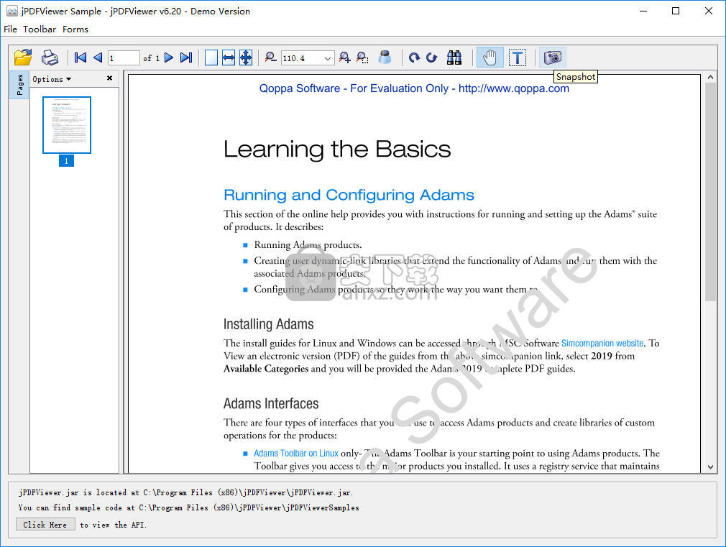Print the document with printer icon
The height and width of the screenshot is (547, 726).
(x=50, y=58)
